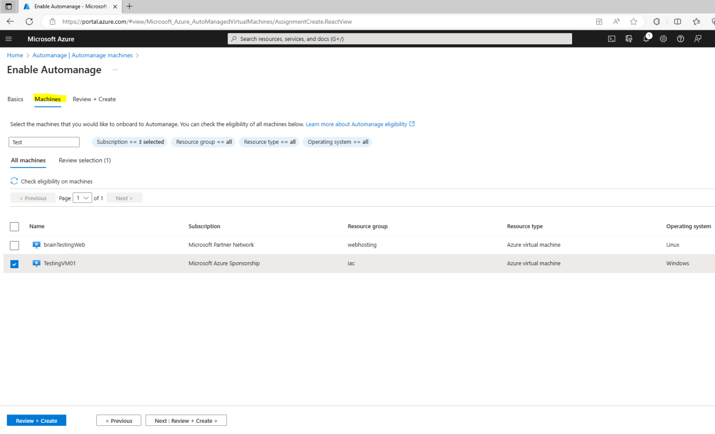Open Azure Cloud Shell from the top bar
This screenshot has width=715, height=434.
pyautogui.click(x=611, y=39)
